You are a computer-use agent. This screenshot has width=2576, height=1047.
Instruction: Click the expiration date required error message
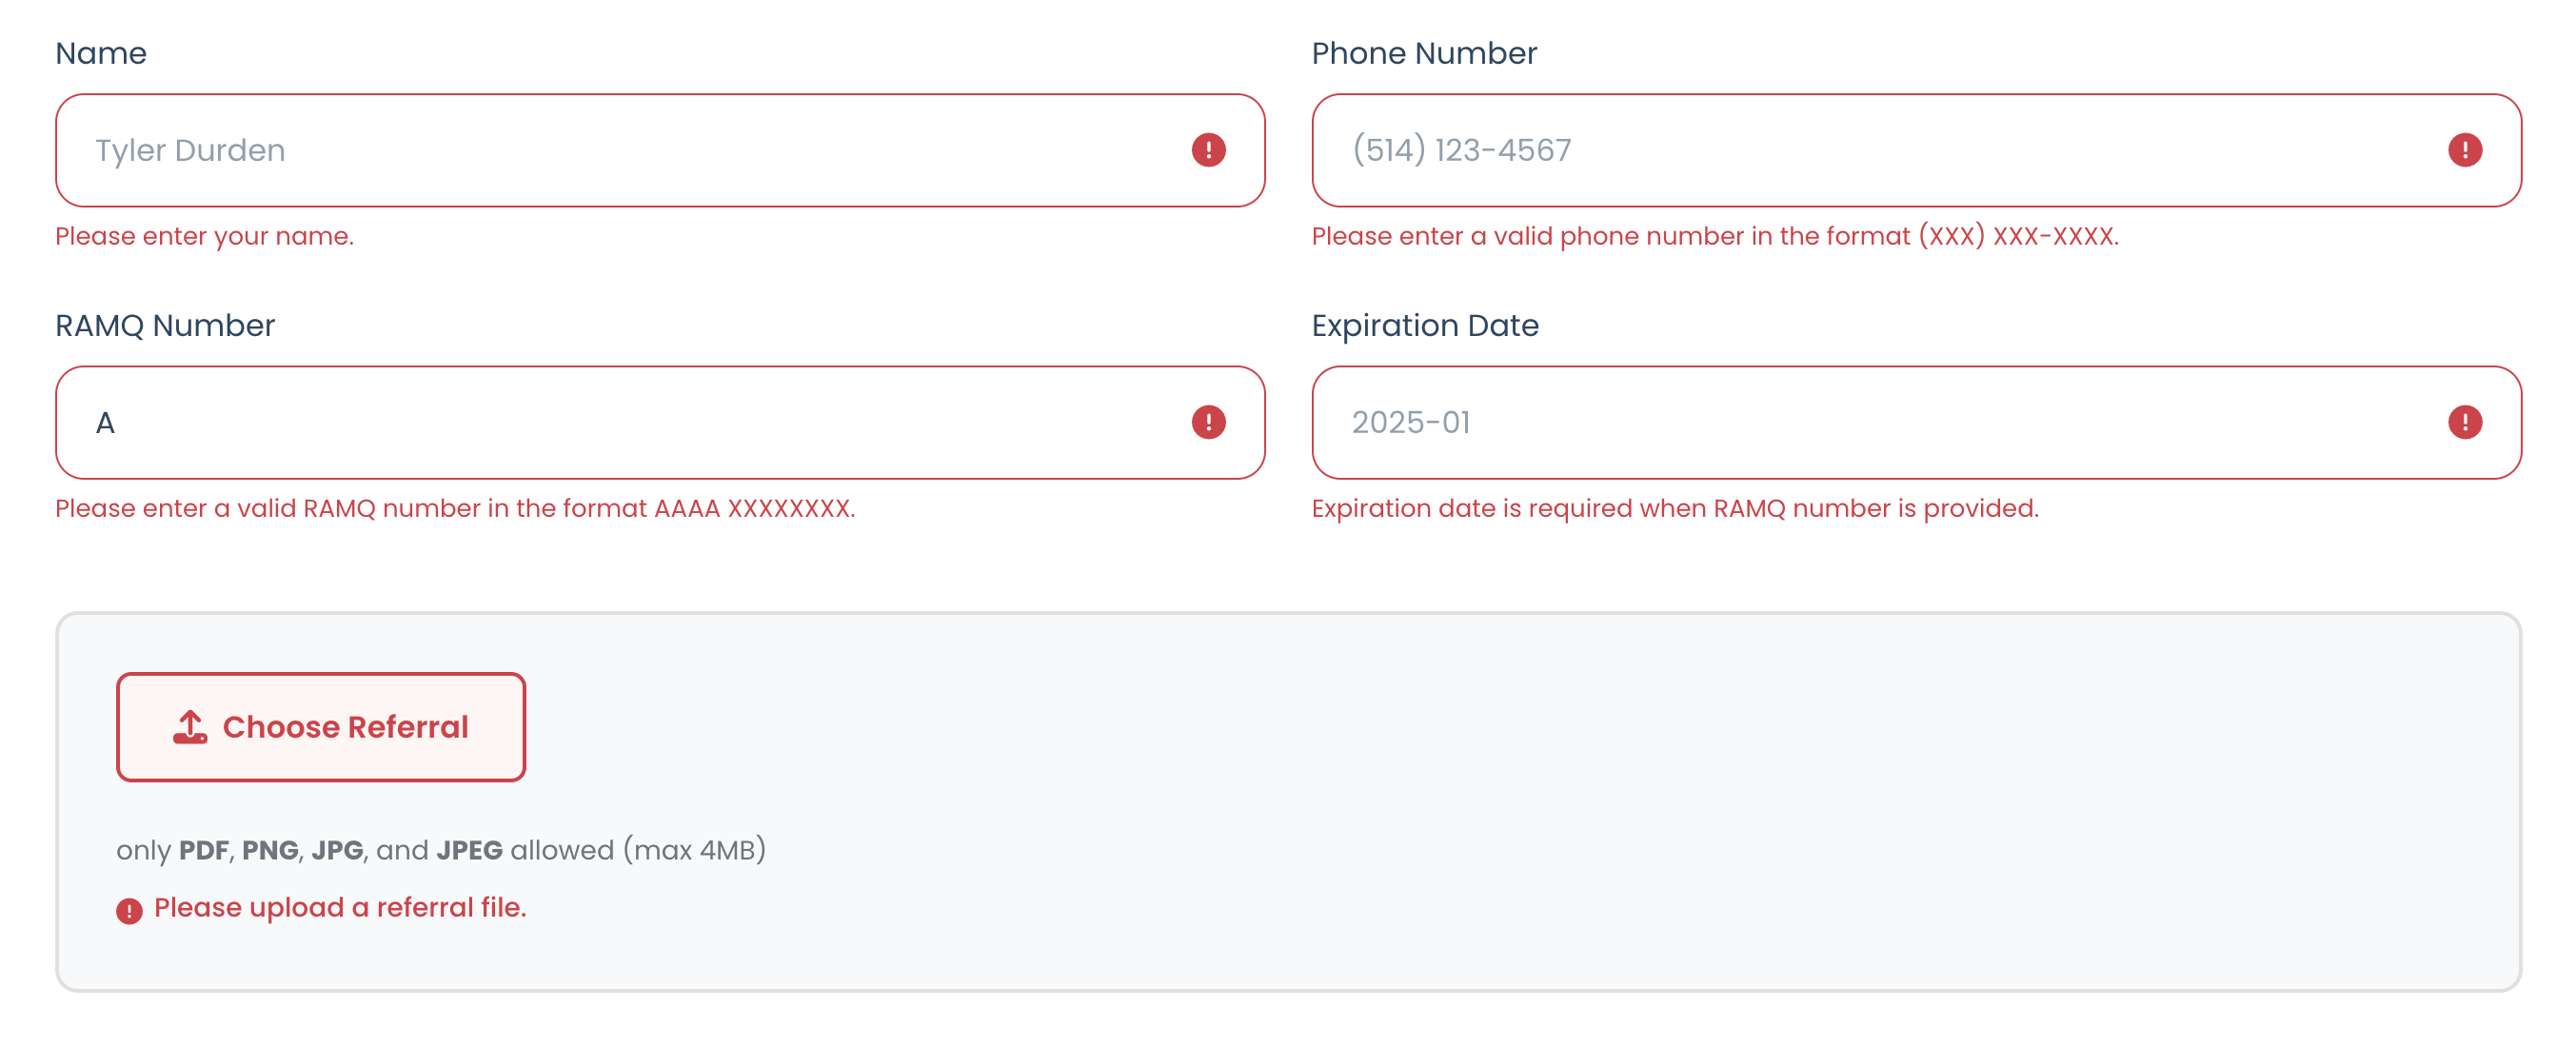(1674, 508)
